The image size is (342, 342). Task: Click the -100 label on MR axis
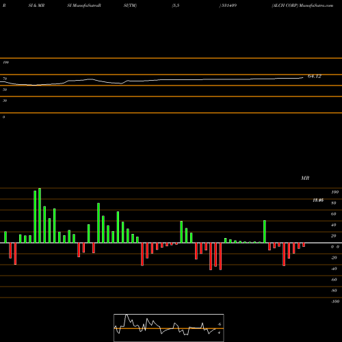335,302
